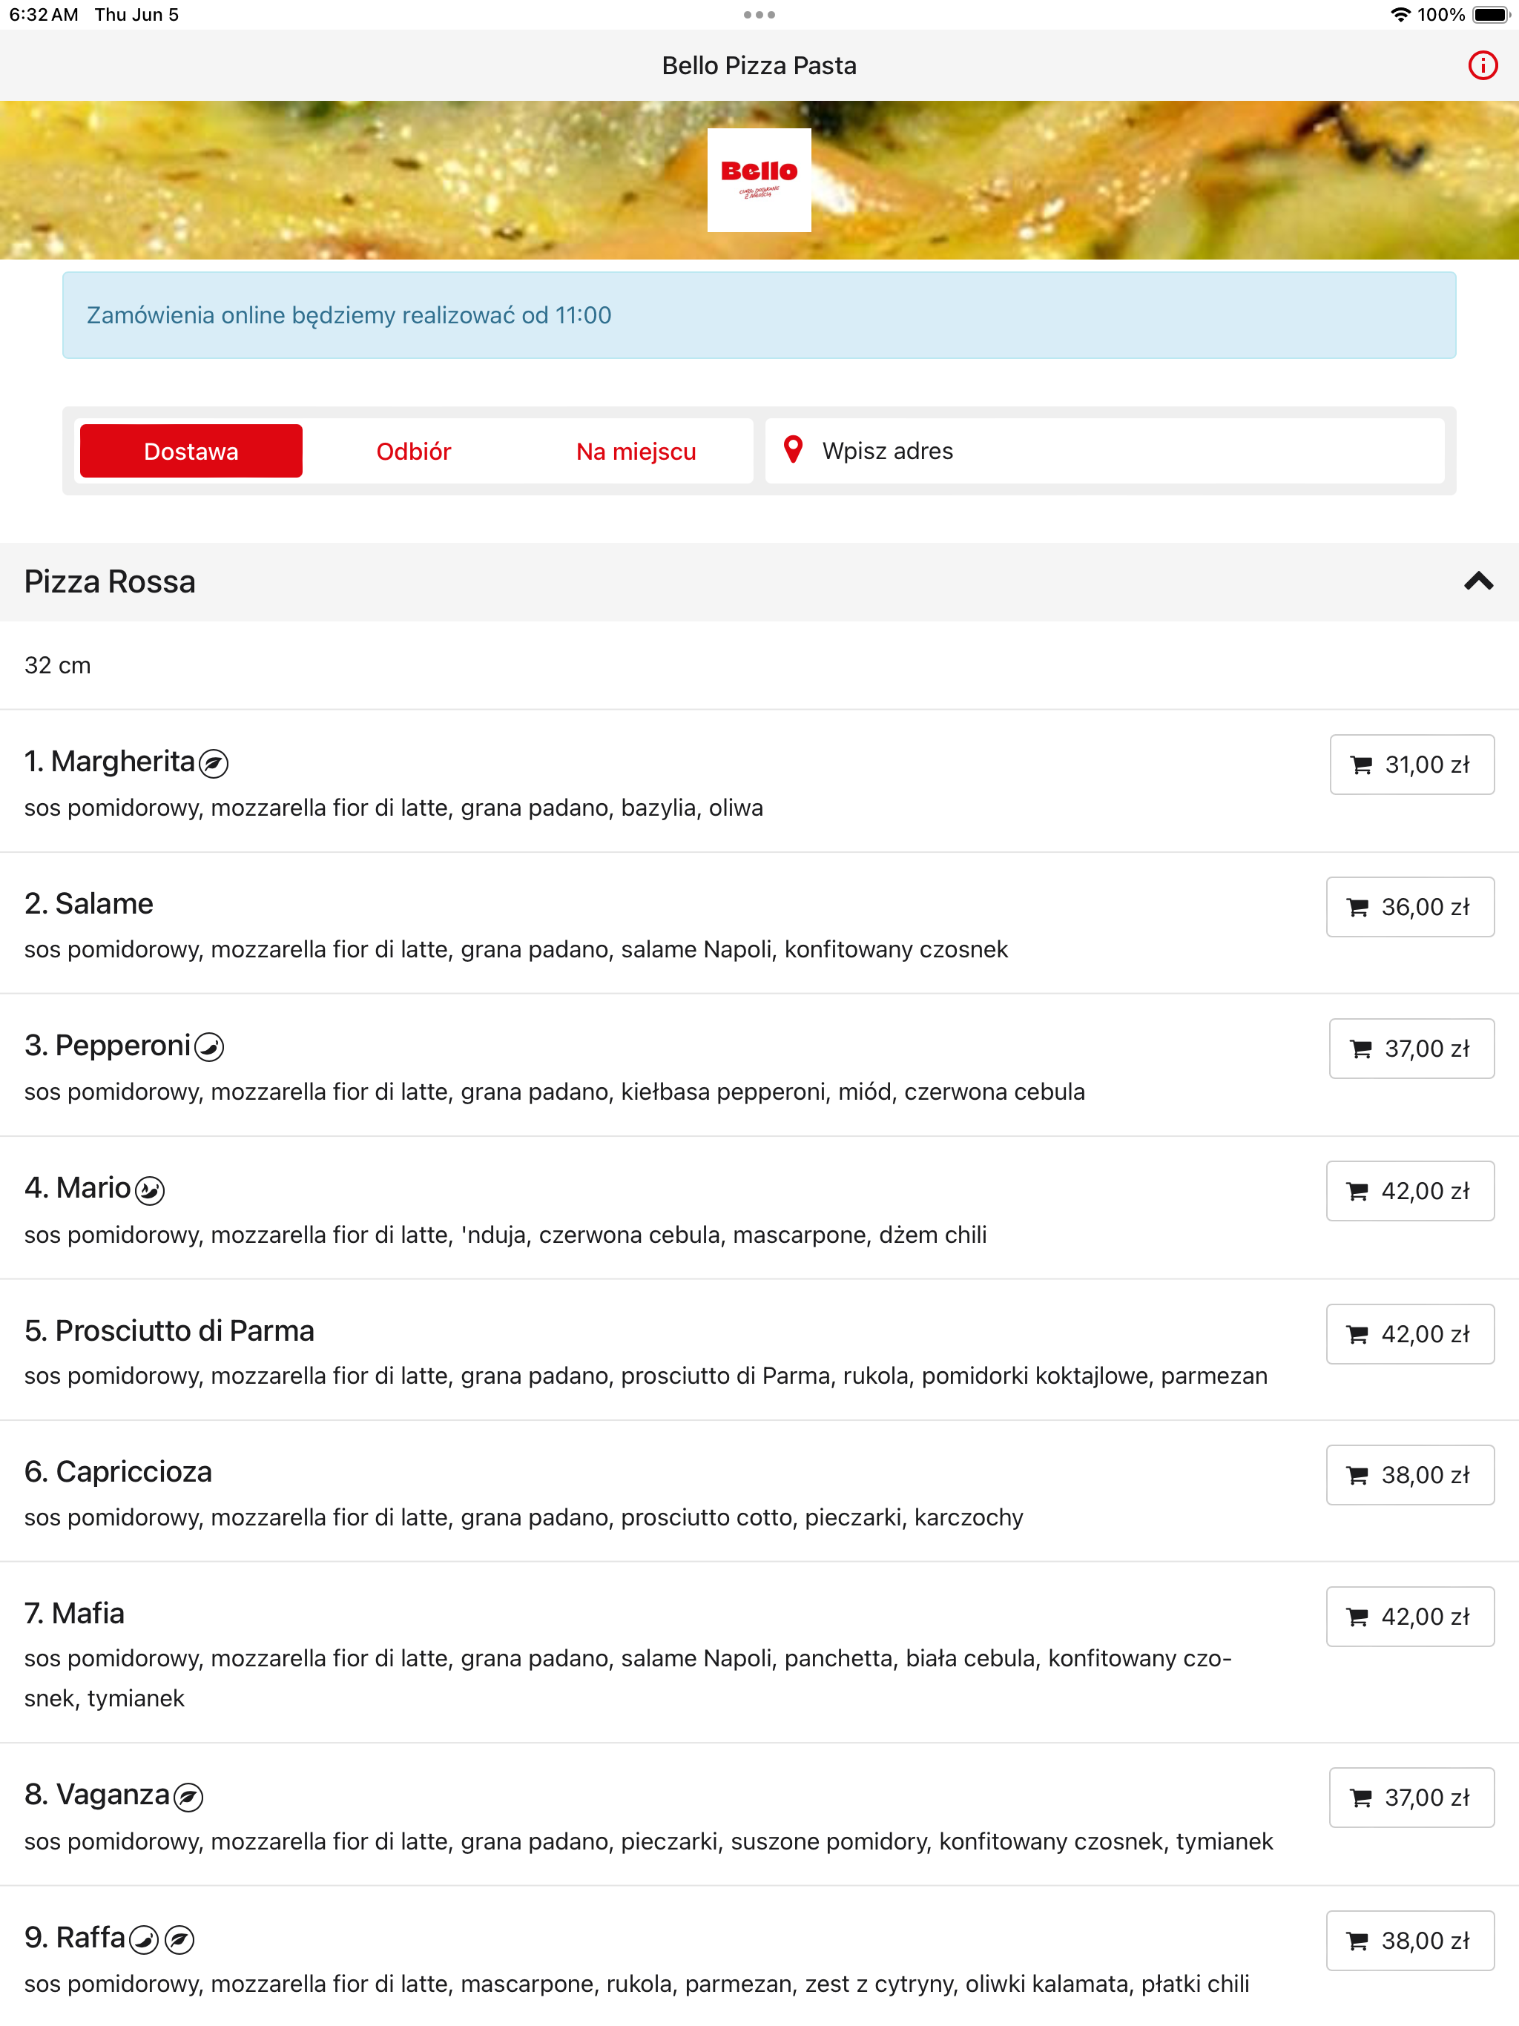Click Capriccioza ingredients with pieczarki, karczochy
Screen dimensions: 1519x2026
[524, 1517]
